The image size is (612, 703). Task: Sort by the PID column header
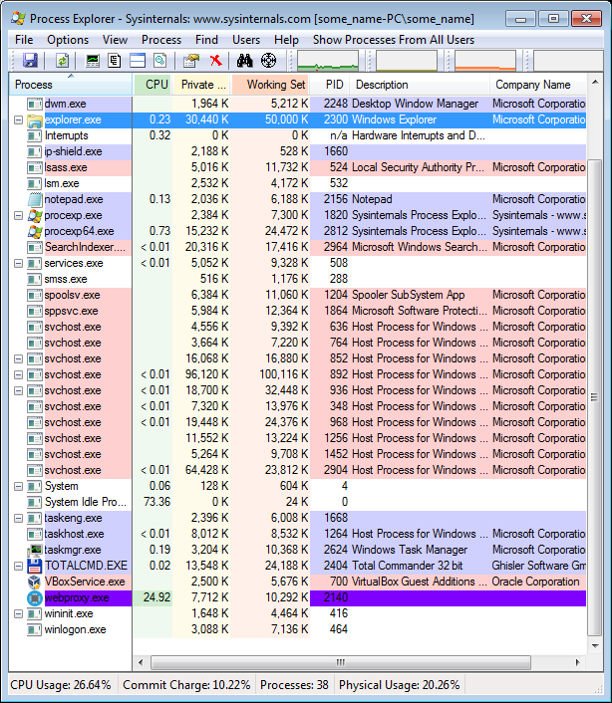tap(331, 85)
